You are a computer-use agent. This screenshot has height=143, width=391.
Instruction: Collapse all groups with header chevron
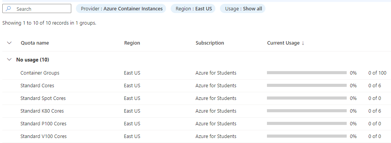pyautogui.click(x=10, y=43)
